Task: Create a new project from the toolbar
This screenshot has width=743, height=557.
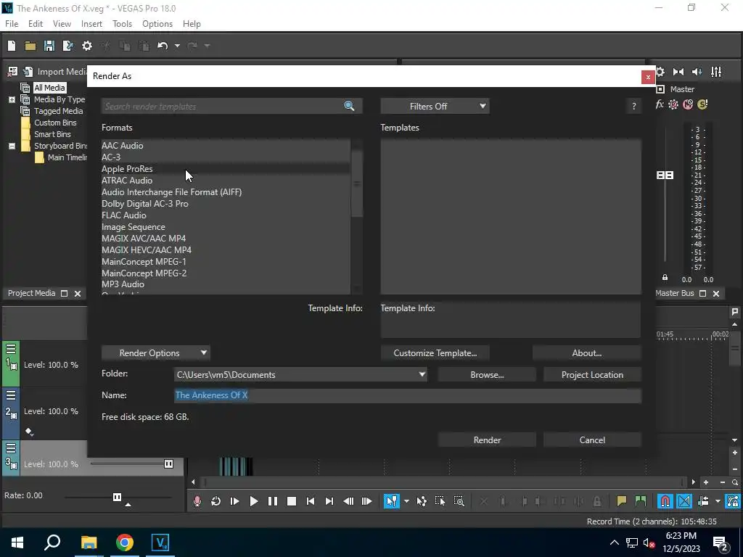Action: point(12,46)
